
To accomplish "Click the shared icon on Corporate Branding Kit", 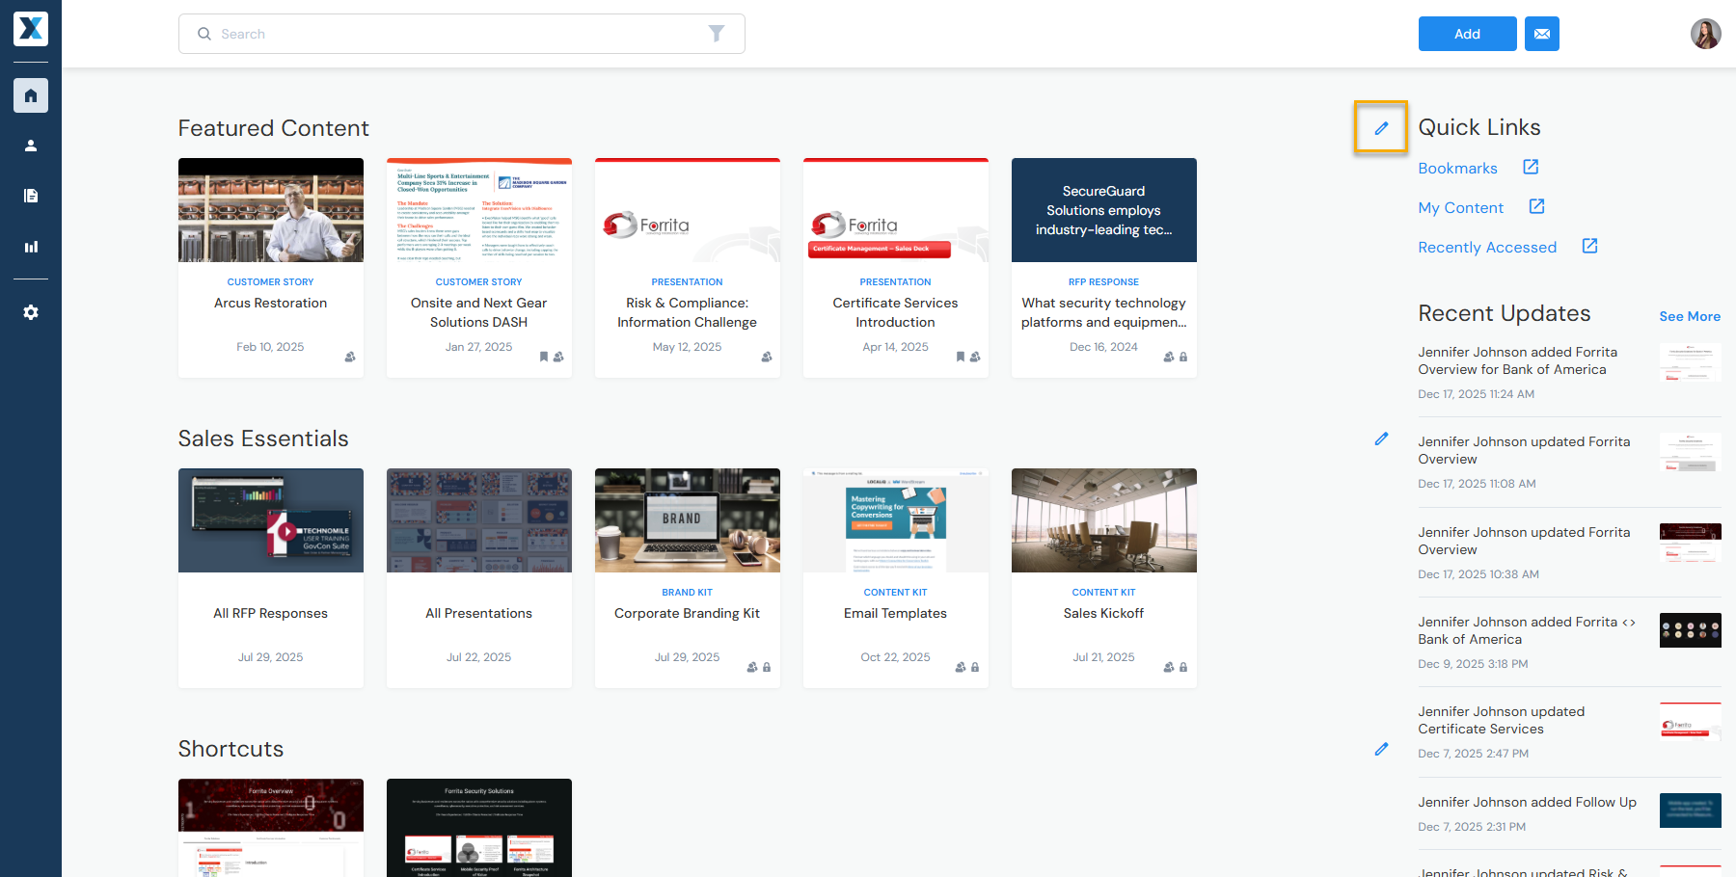I will pos(752,667).
